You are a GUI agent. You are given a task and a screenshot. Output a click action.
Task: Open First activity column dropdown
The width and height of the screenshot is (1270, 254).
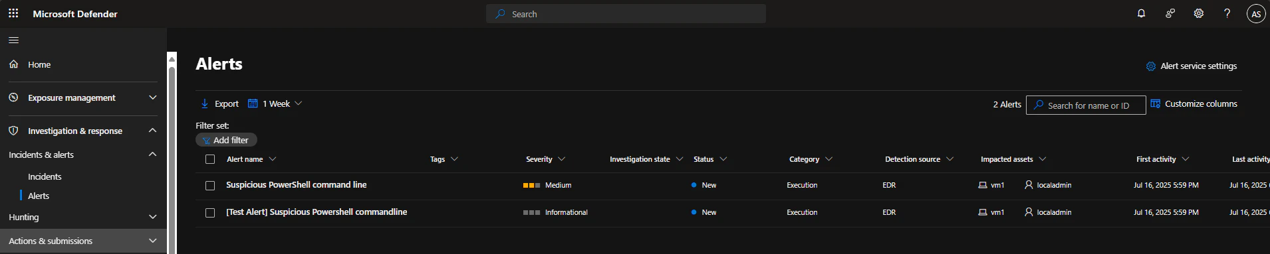(1186, 159)
